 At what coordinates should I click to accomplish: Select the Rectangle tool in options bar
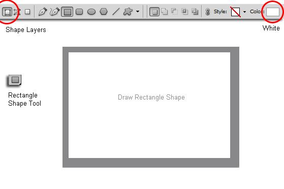pos(67,12)
